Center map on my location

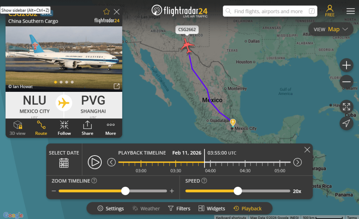[x=346, y=123]
